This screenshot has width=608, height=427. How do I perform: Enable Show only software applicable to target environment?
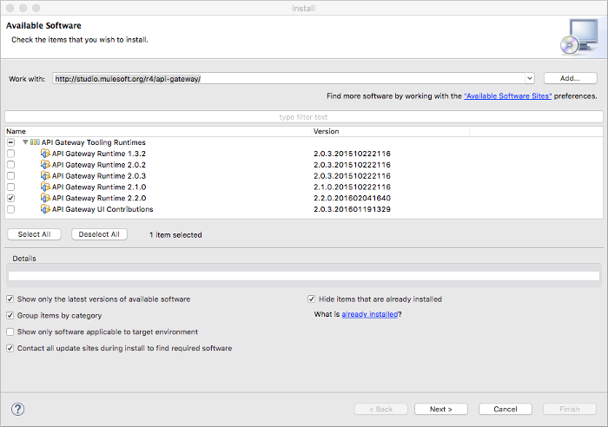(x=10, y=332)
